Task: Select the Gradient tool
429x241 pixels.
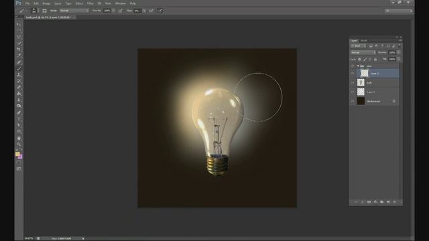Action: [x=19, y=94]
